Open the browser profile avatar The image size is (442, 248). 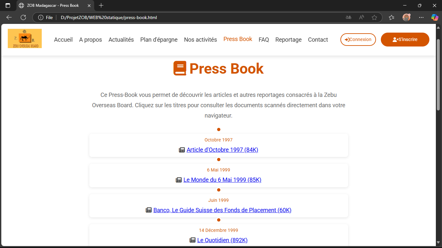[406, 17]
